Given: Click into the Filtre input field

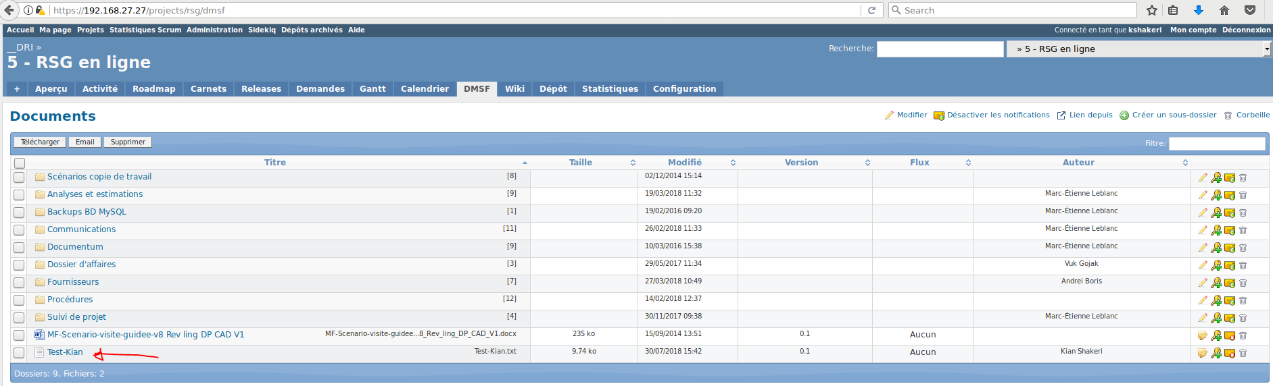Looking at the screenshot, I should coord(1216,144).
